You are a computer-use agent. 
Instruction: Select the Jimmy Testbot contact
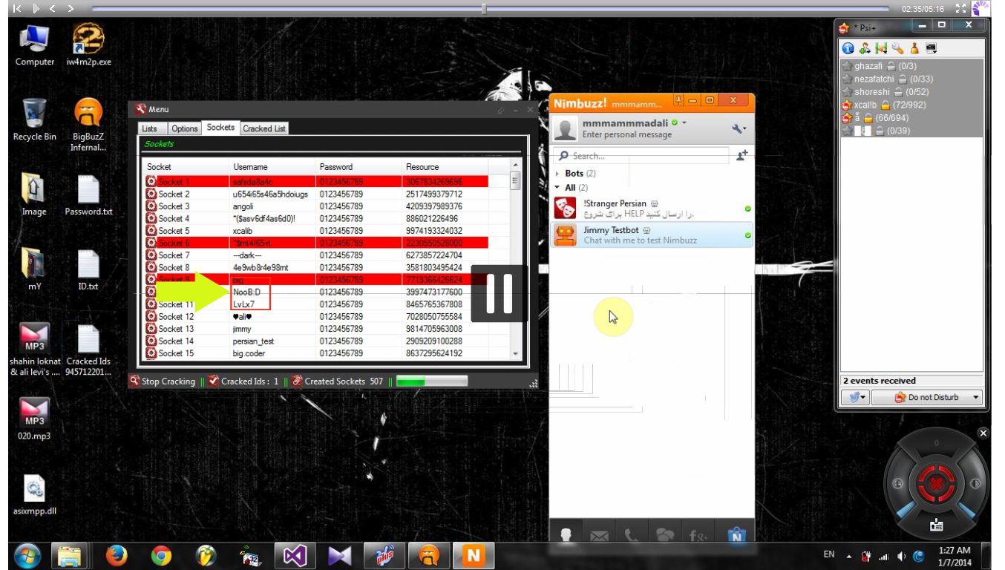pos(652,235)
